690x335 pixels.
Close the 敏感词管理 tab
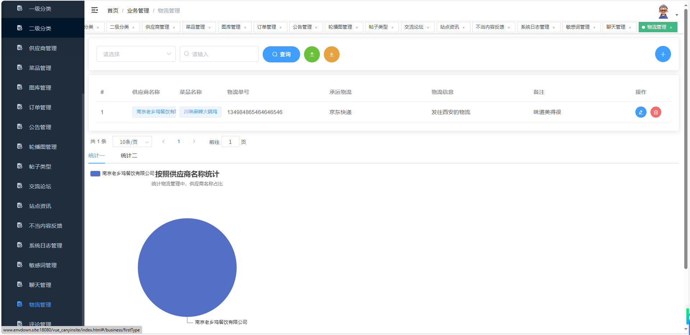(x=595, y=27)
